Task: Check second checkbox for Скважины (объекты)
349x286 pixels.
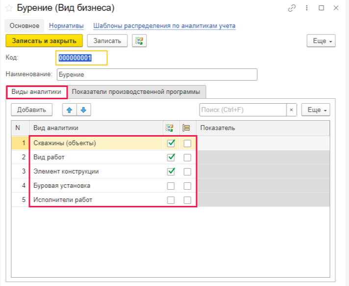Action: click(187, 143)
